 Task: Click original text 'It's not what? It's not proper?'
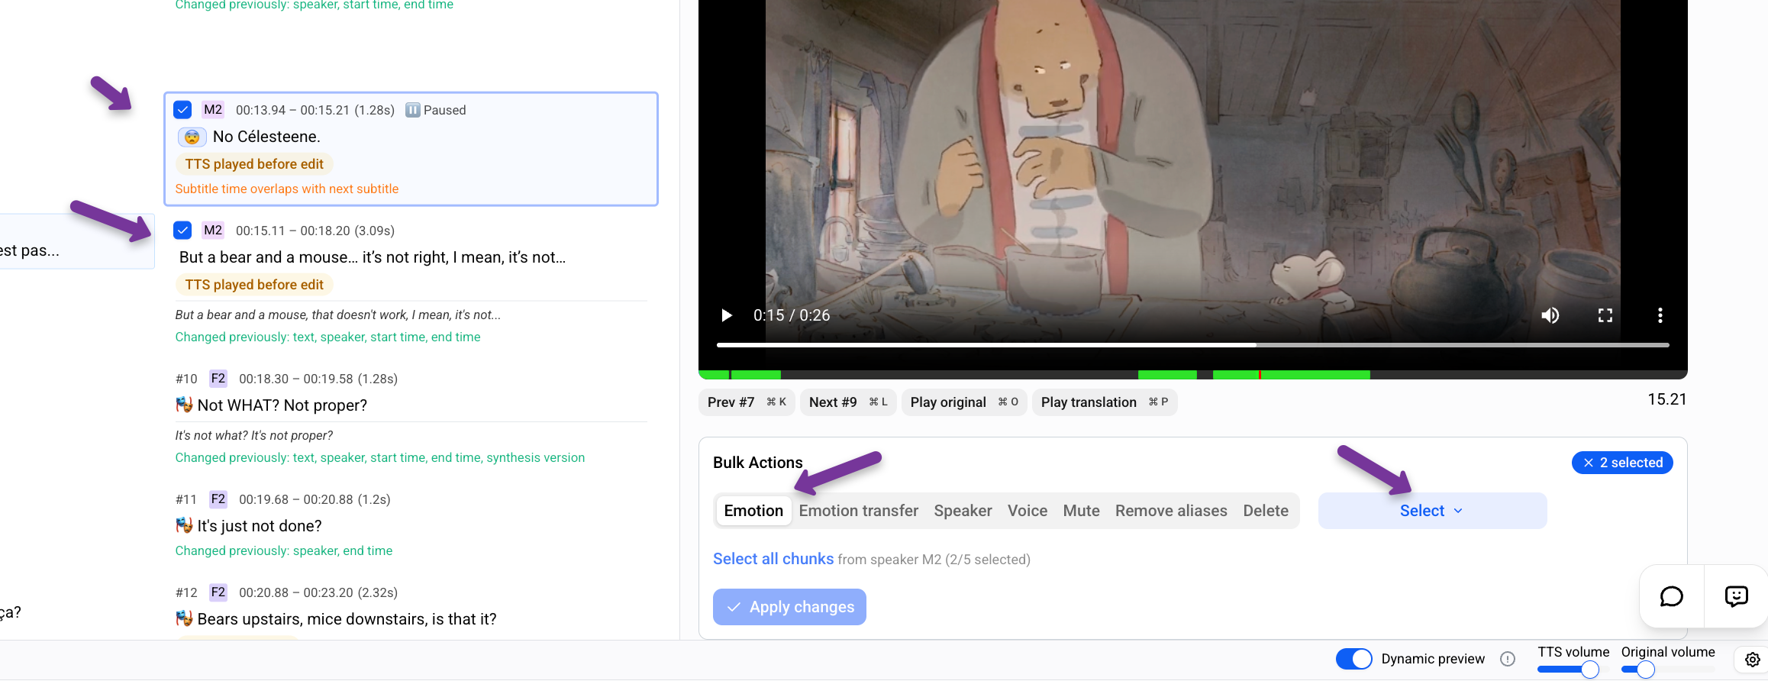[x=254, y=435]
